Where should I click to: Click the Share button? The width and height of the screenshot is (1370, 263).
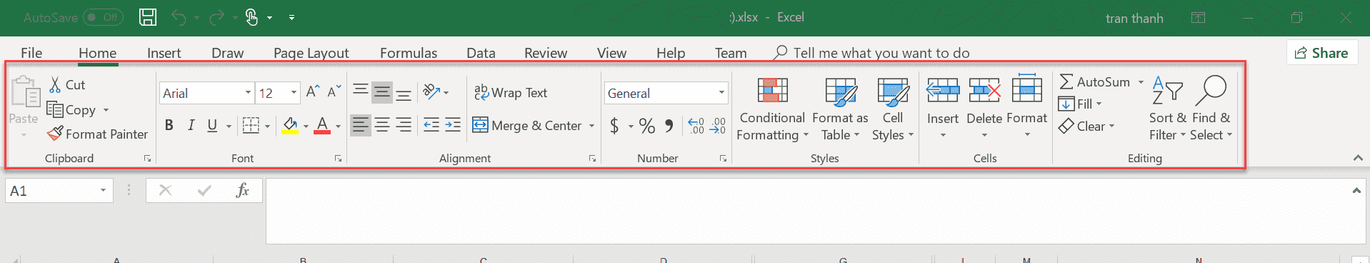1322,53
